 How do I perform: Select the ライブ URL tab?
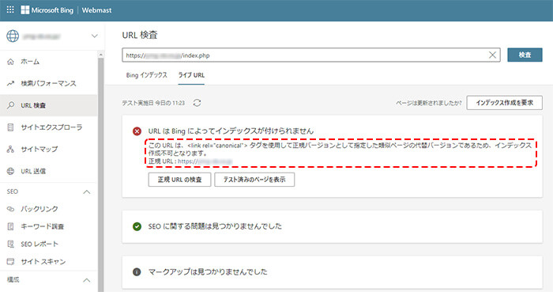point(191,75)
